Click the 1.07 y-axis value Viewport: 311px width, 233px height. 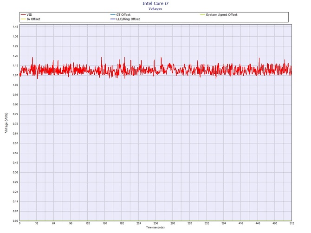(15, 75)
